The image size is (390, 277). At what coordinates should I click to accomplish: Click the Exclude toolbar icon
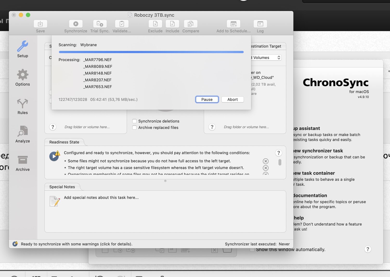pos(155,24)
